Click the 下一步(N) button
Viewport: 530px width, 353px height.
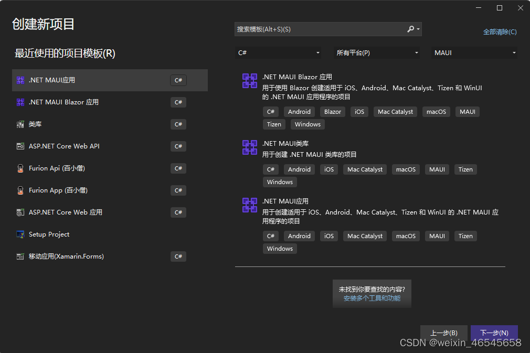tap(494, 333)
